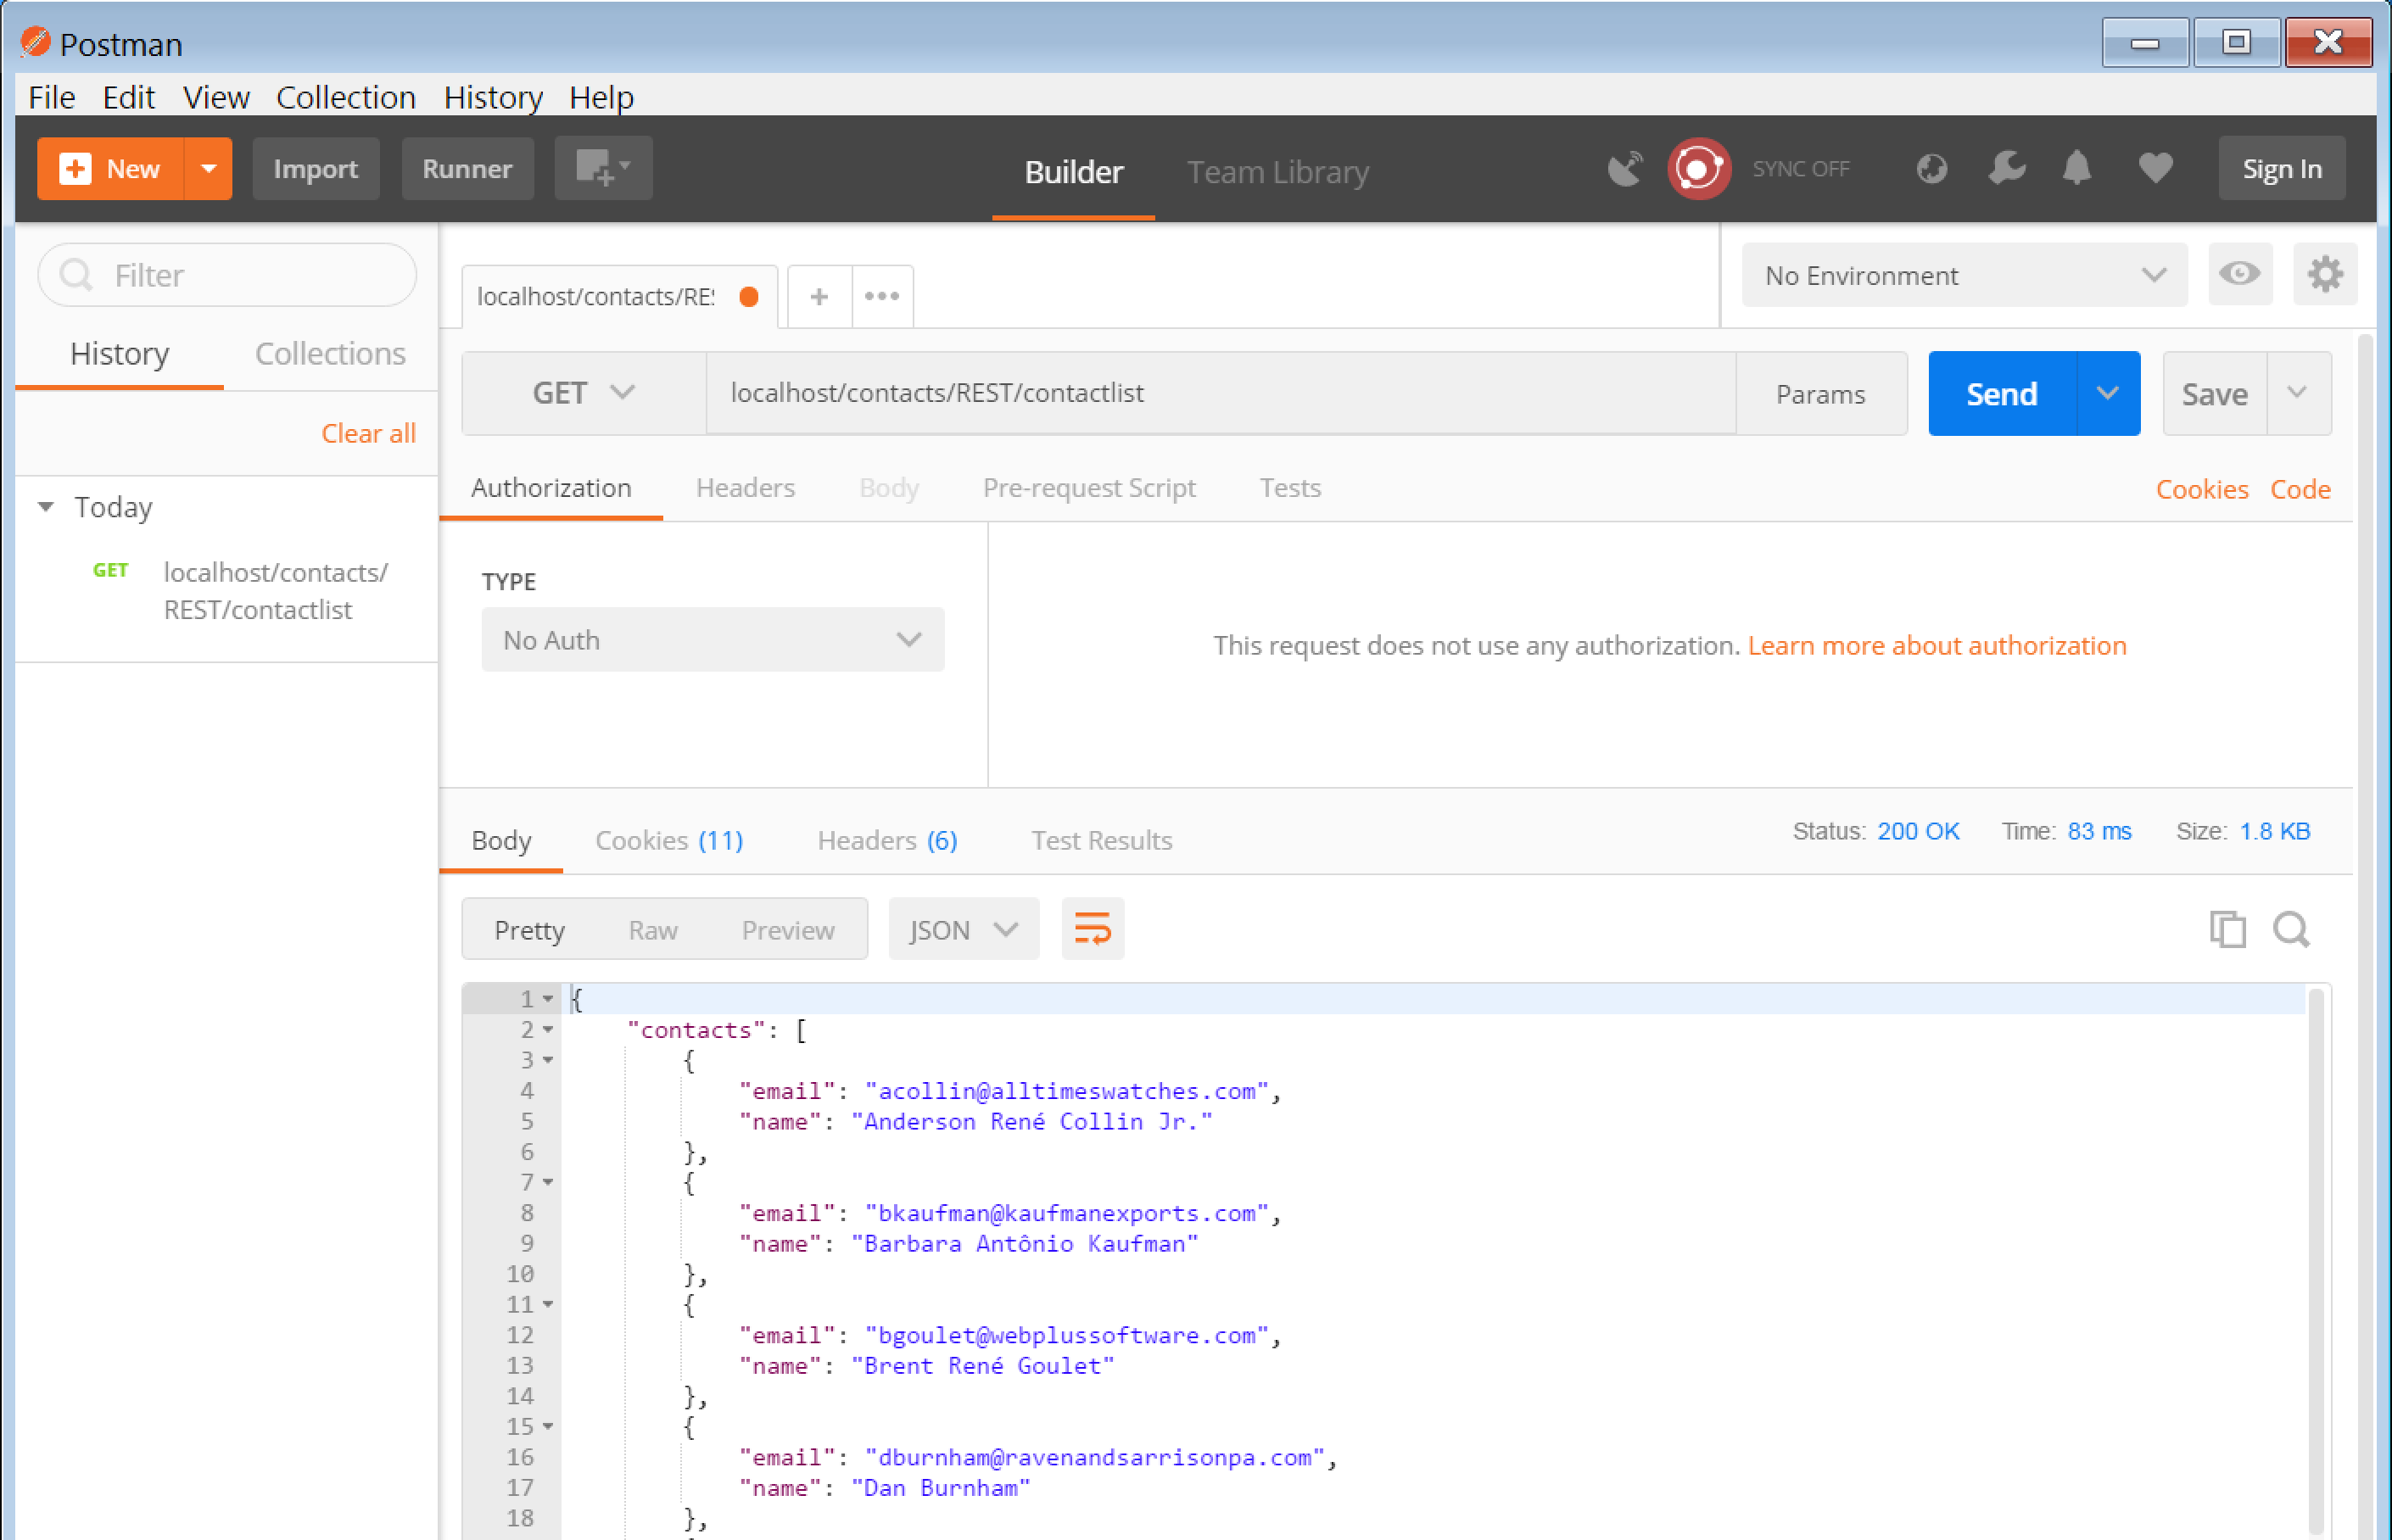Click the new window icon button

(x=603, y=167)
